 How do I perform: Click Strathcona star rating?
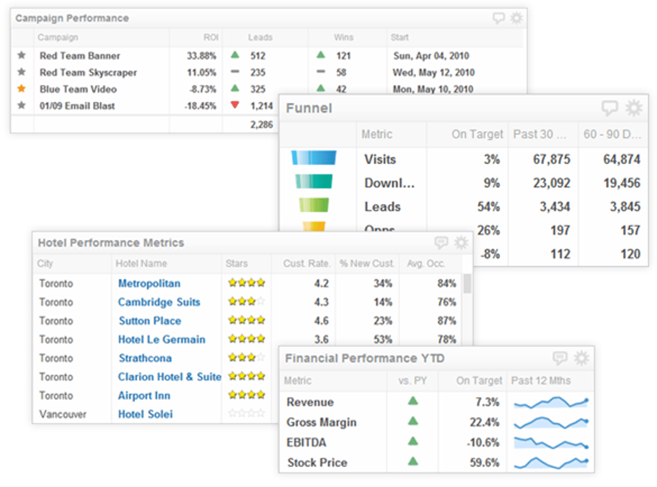tap(247, 358)
